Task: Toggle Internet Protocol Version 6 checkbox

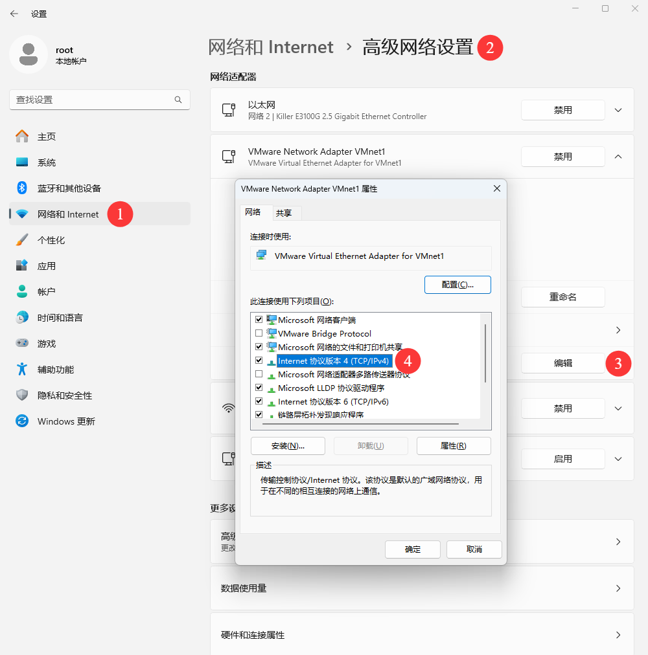Action: coord(259,402)
